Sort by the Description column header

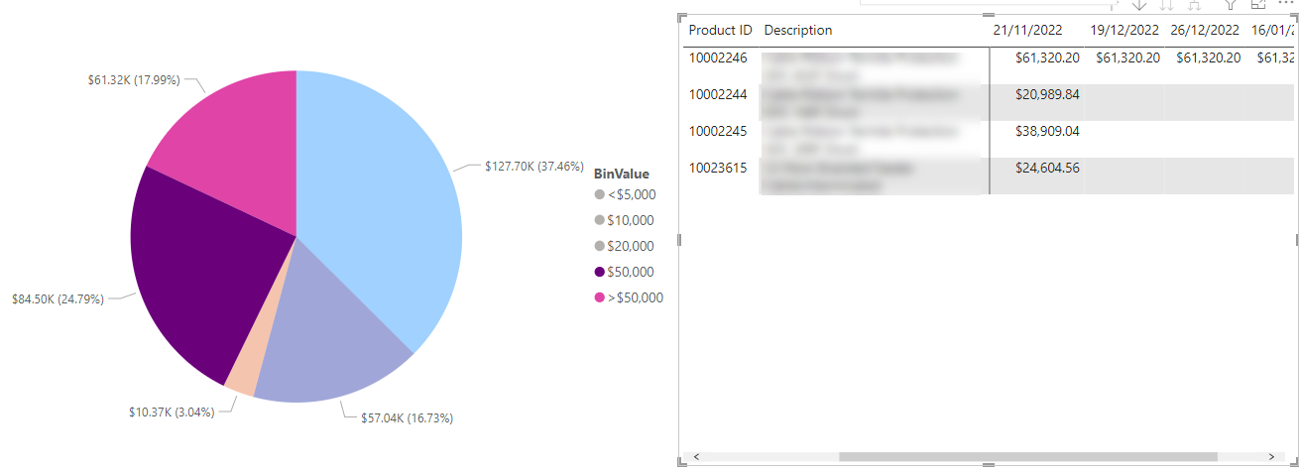798,30
